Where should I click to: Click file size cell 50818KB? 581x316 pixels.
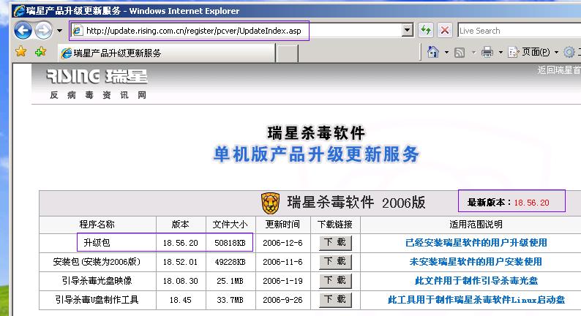pyautogui.click(x=230, y=243)
